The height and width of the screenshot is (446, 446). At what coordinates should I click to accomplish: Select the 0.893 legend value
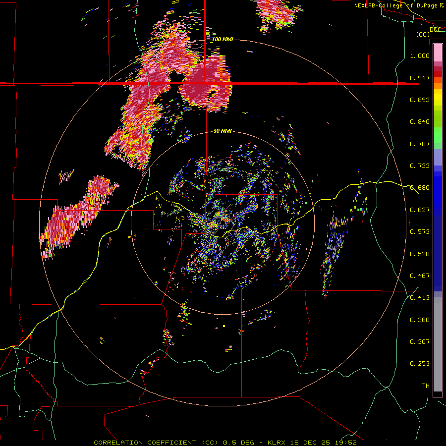pyautogui.click(x=420, y=100)
